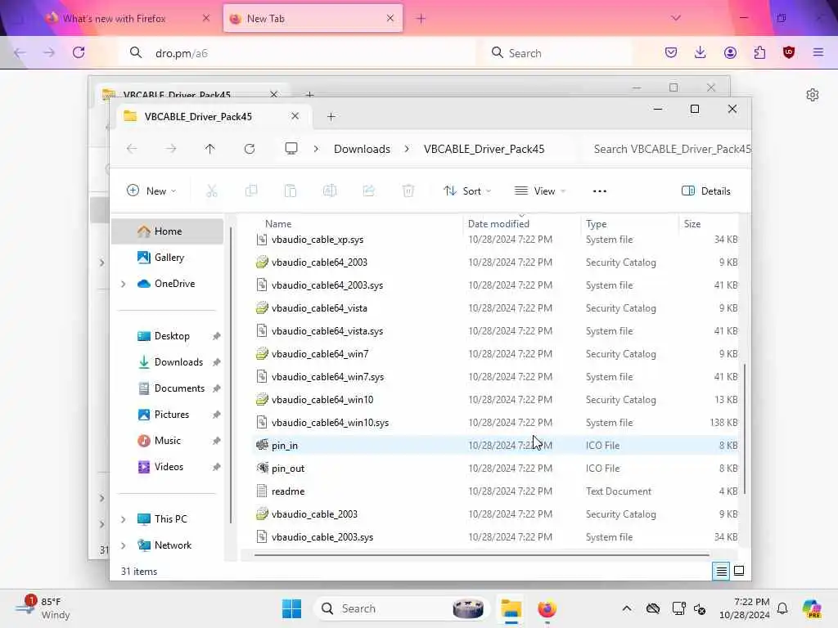Open Firefox hamburger application menu

click(818, 52)
